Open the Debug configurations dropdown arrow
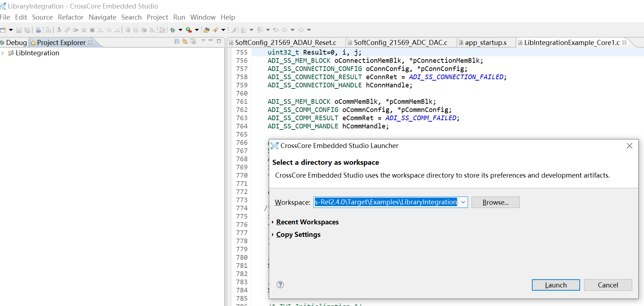The width and height of the screenshot is (644, 306). pos(181,30)
